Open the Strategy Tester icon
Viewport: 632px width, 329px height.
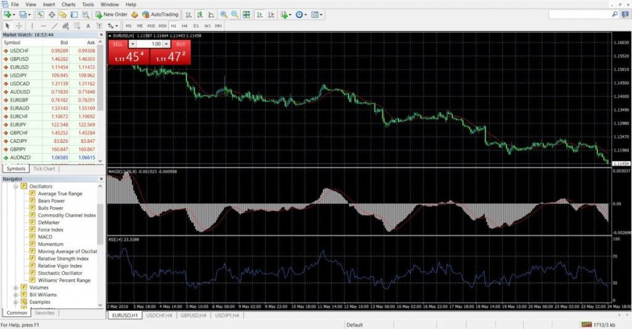coord(85,15)
